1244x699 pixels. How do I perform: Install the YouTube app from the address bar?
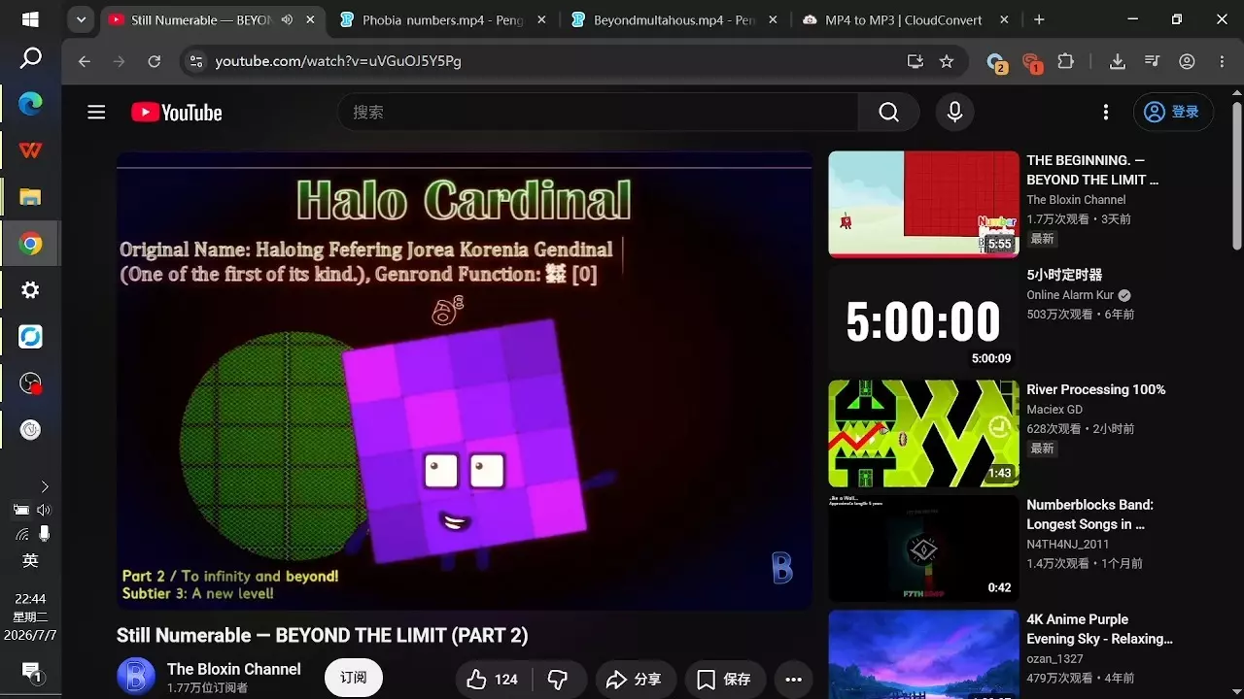pyautogui.click(x=915, y=61)
